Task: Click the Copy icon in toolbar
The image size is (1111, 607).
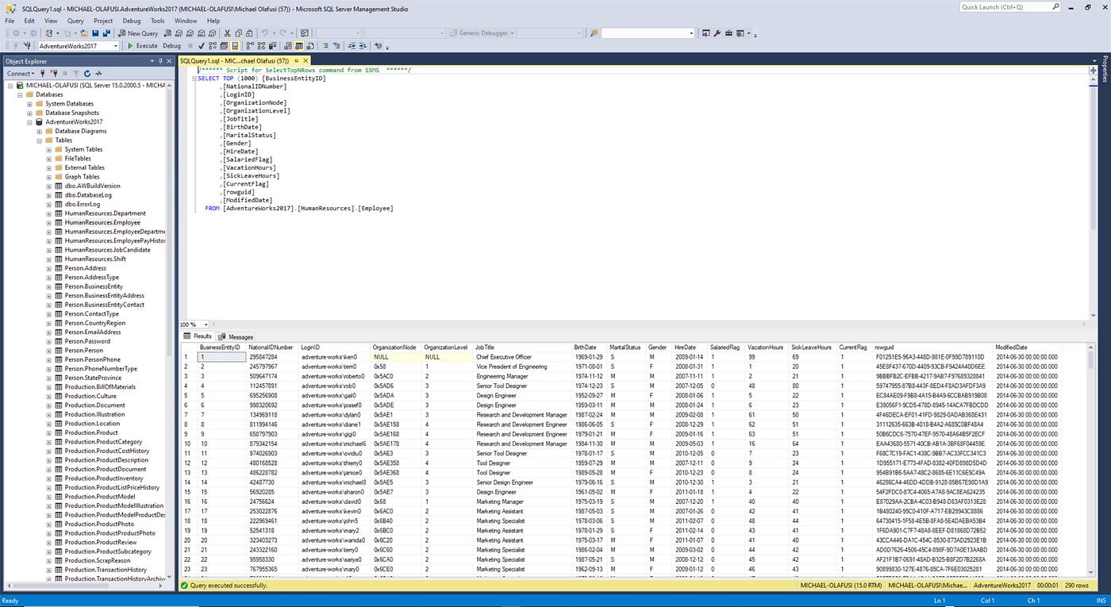Action: click(238, 33)
